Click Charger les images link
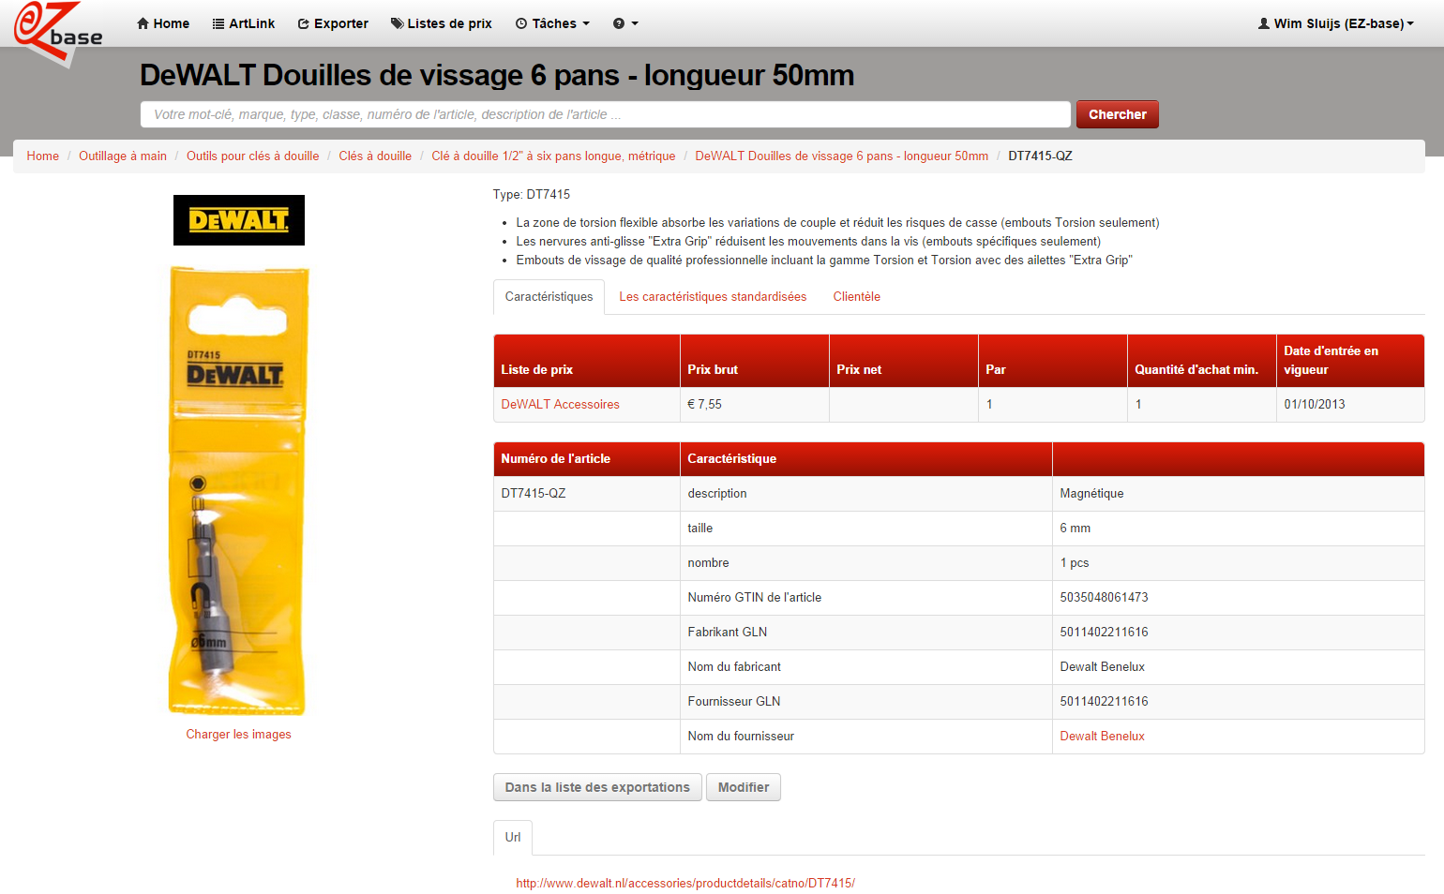This screenshot has width=1444, height=894. 238,735
